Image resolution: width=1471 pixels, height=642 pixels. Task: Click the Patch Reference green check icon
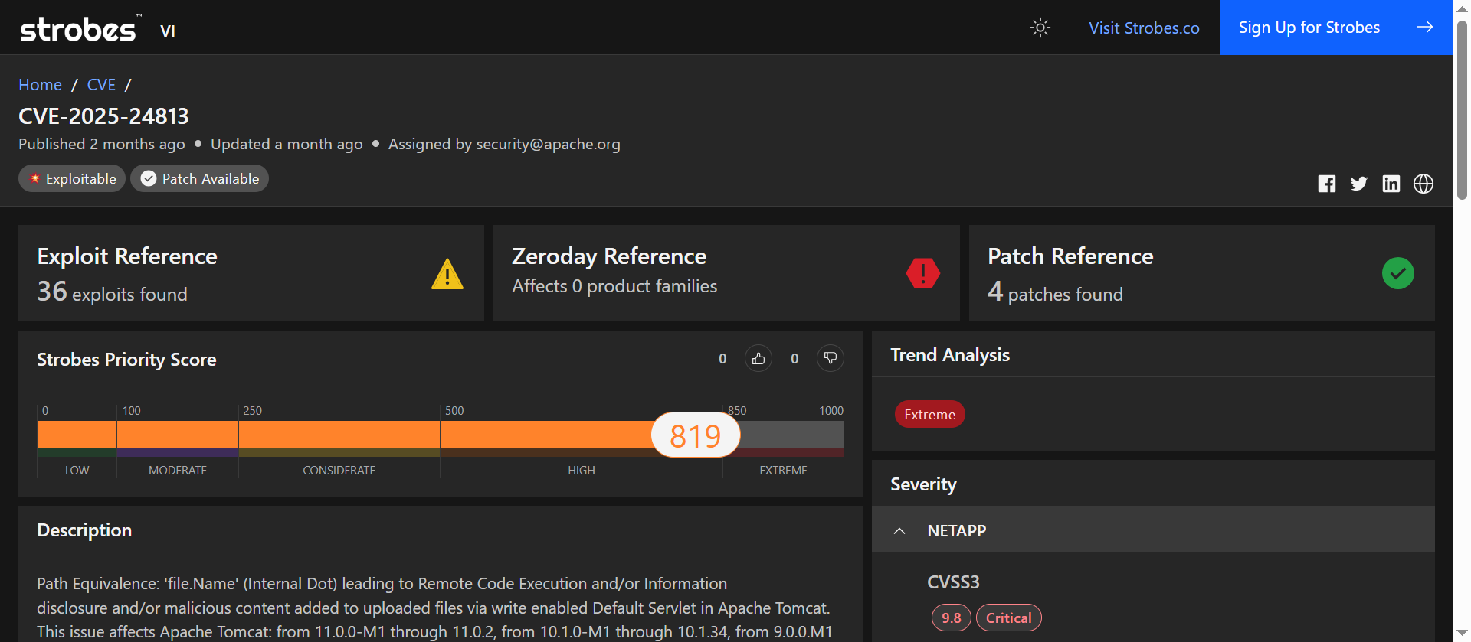click(1398, 273)
